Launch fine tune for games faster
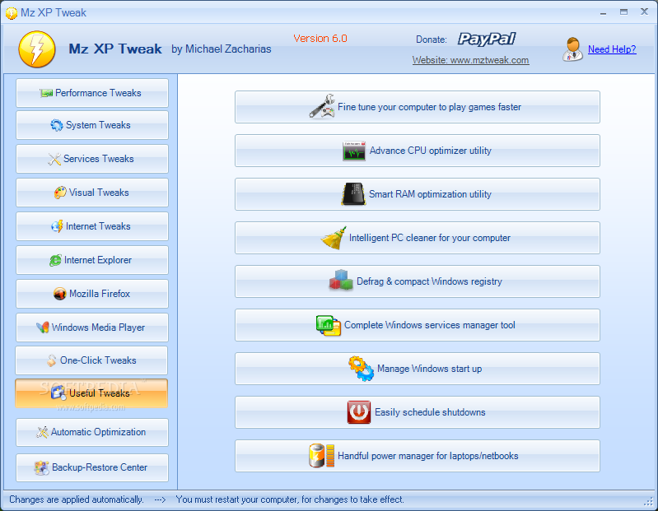Viewport: 658px width, 511px height. (418, 107)
